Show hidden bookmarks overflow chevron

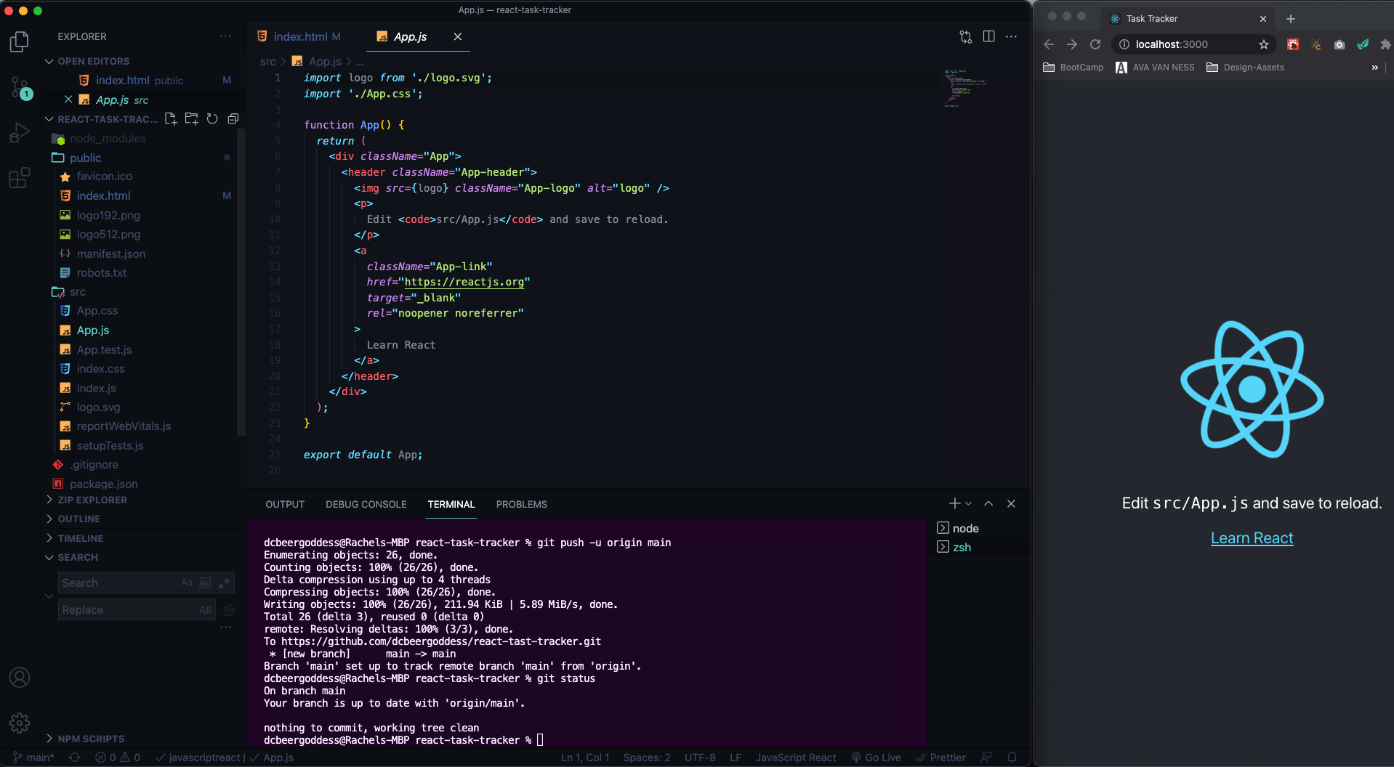coord(1374,68)
